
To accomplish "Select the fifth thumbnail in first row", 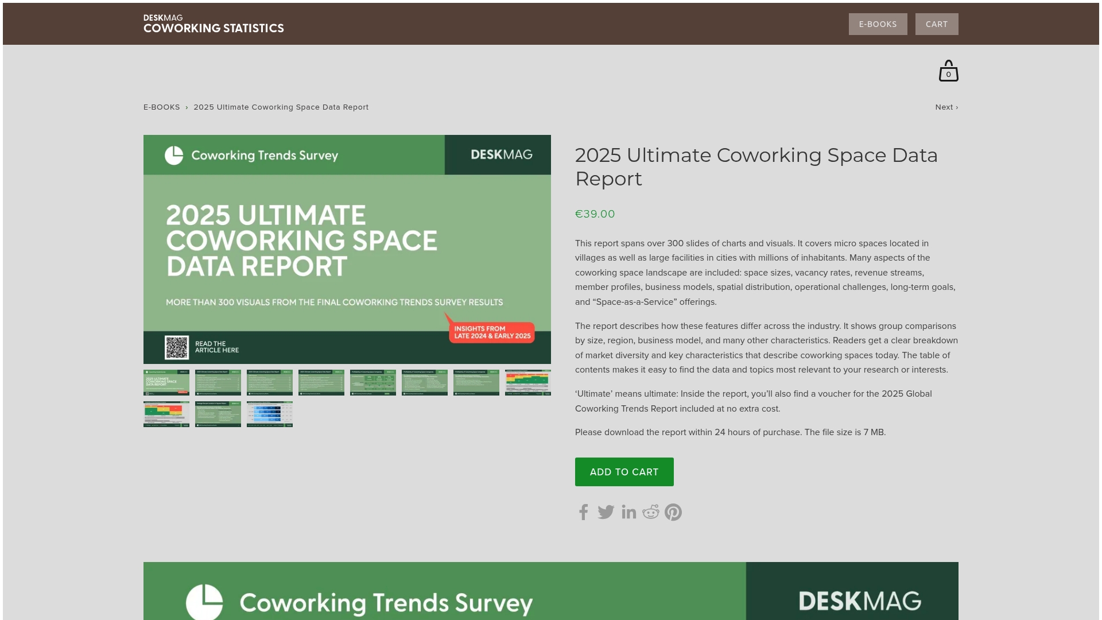I will click(373, 382).
